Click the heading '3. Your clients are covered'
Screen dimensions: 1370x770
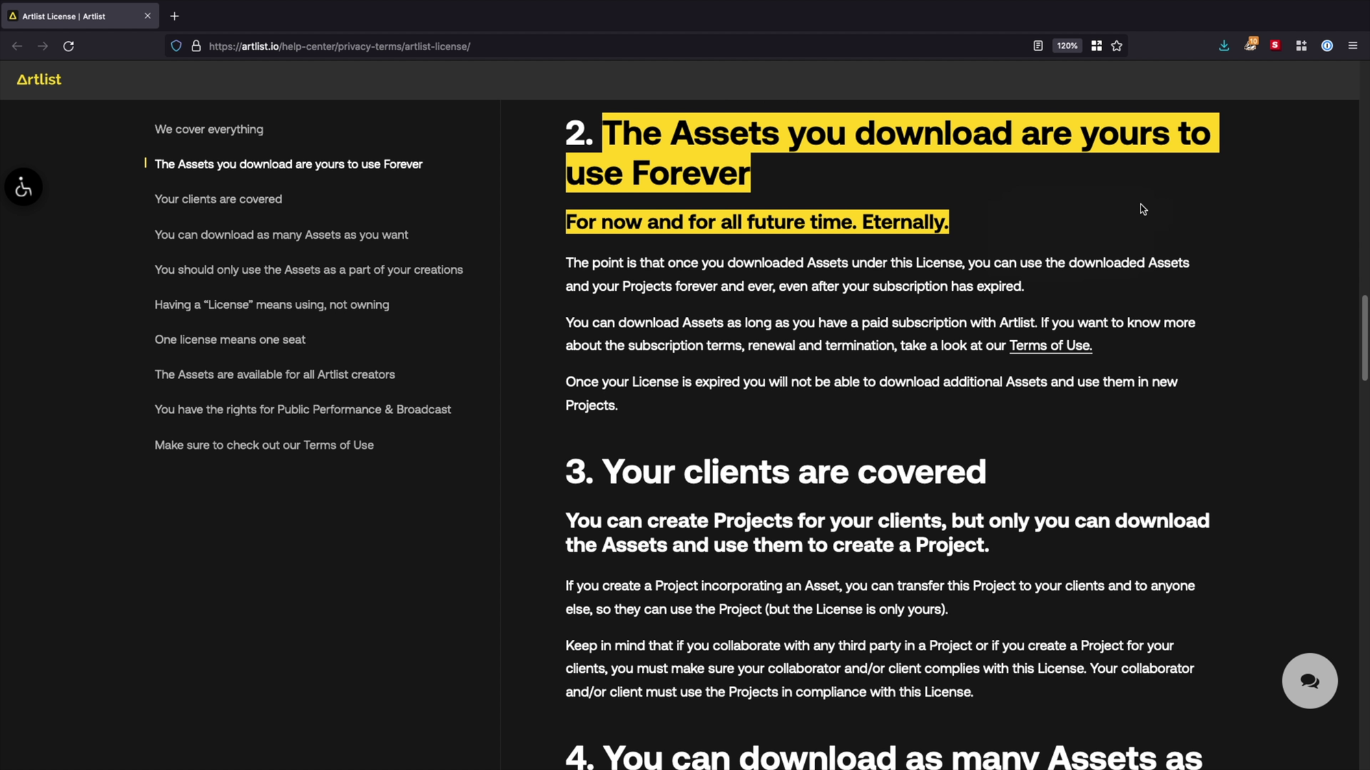point(775,472)
